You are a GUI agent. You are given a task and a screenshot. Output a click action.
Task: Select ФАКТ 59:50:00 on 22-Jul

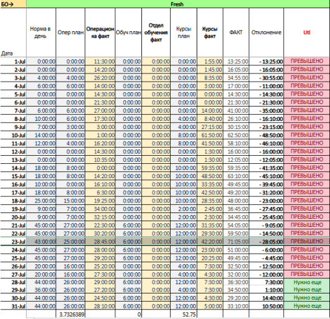(236, 234)
